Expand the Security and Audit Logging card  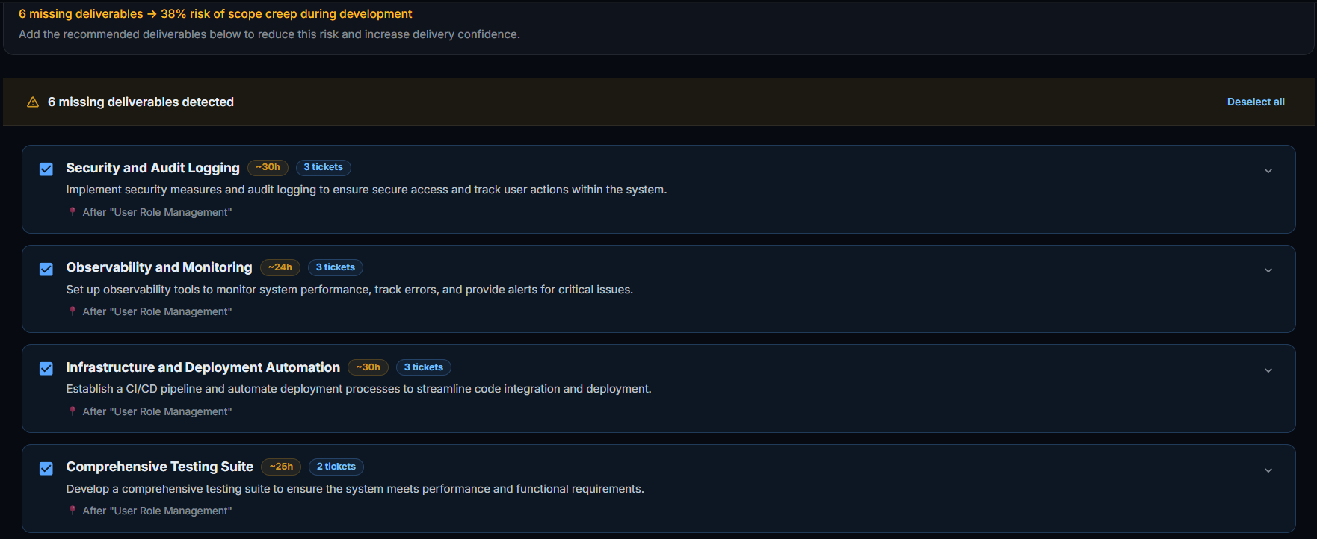(1268, 171)
